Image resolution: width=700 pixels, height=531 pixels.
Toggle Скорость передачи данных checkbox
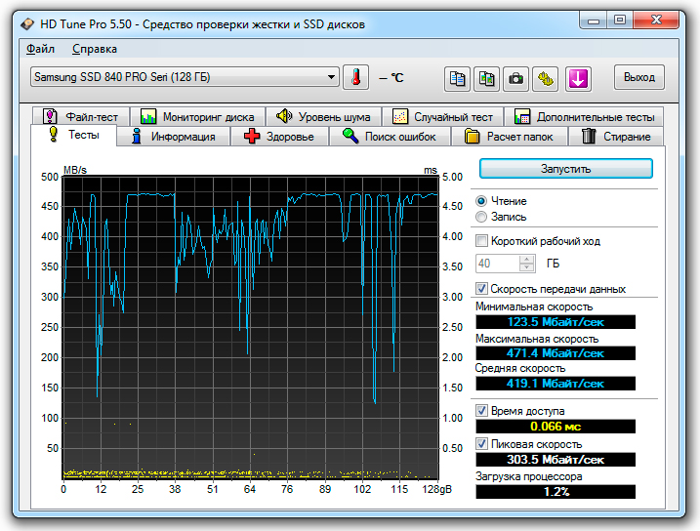[x=481, y=289]
